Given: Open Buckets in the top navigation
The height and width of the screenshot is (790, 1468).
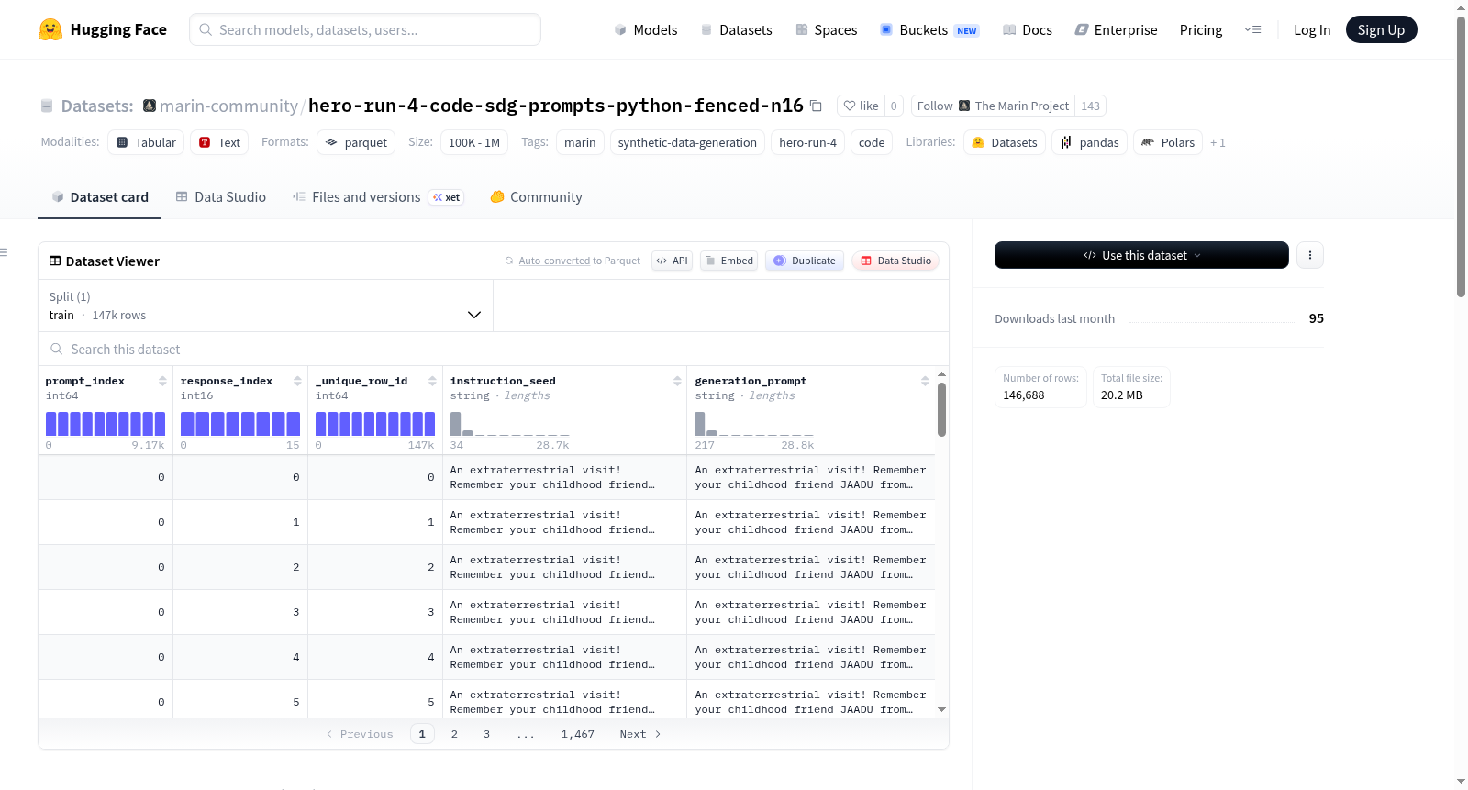Looking at the screenshot, I should click(x=929, y=29).
